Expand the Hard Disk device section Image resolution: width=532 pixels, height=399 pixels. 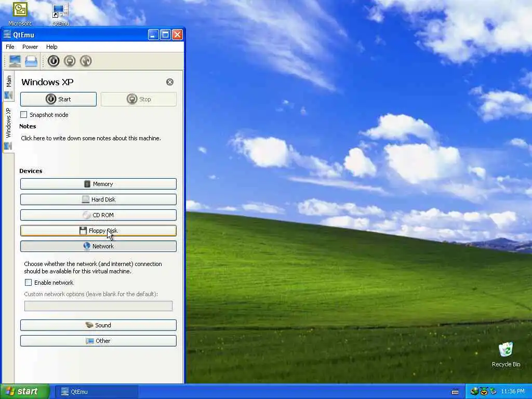tap(98, 199)
